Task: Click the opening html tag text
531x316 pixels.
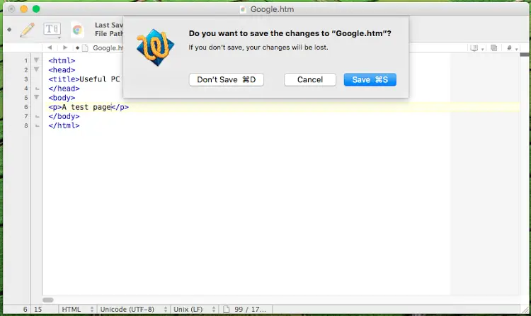Action: click(62, 60)
